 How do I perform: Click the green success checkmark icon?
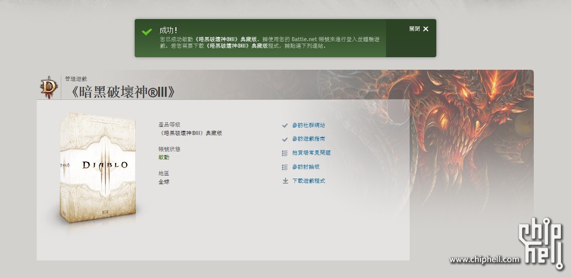click(x=147, y=32)
